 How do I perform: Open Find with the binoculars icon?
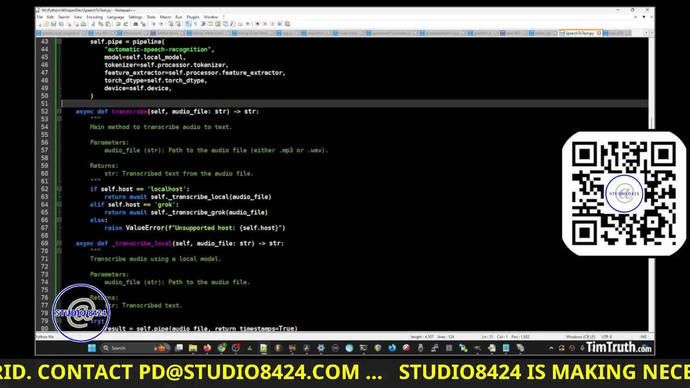pyautogui.click(x=135, y=24)
